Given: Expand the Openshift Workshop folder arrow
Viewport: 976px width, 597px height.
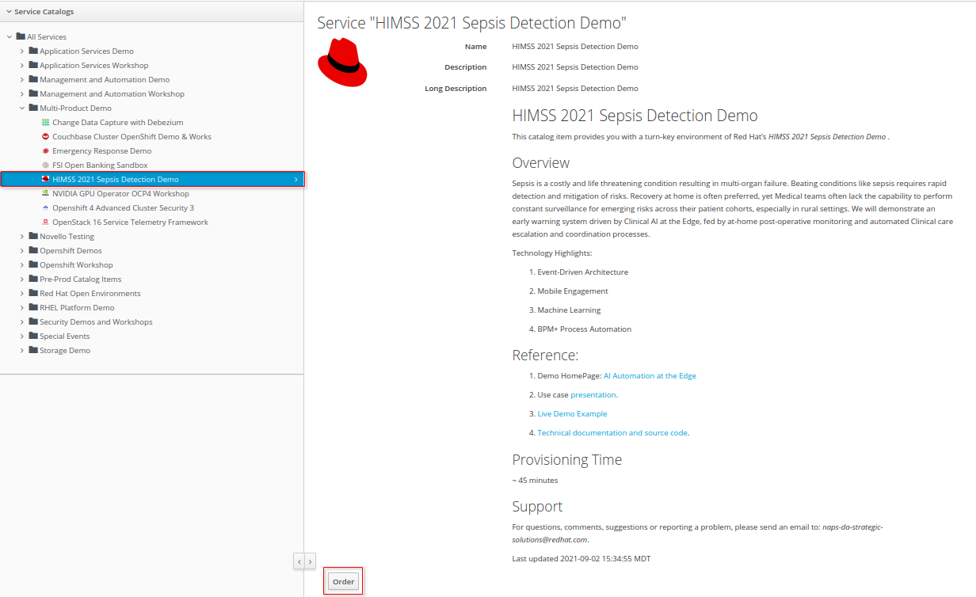Looking at the screenshot, I should pyautogui.click(x=22, y=265).
